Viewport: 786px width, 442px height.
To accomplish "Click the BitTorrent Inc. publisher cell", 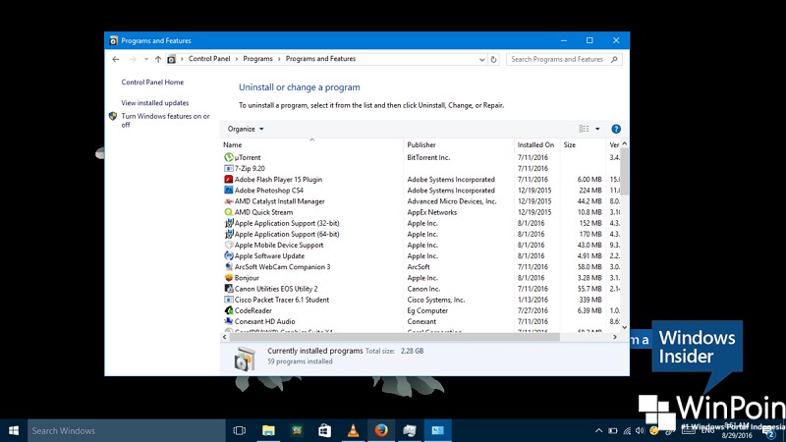I will (x=428, y=157).
